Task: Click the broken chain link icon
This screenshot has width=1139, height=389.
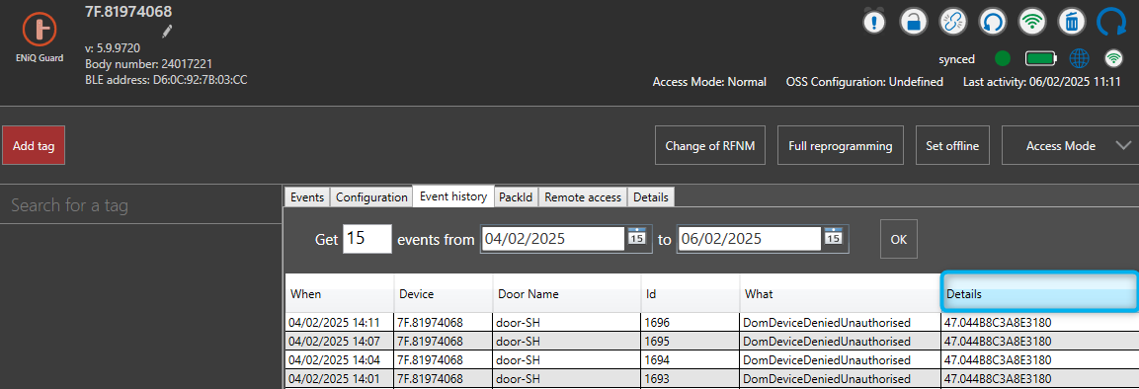Action: tap(952, 21)
